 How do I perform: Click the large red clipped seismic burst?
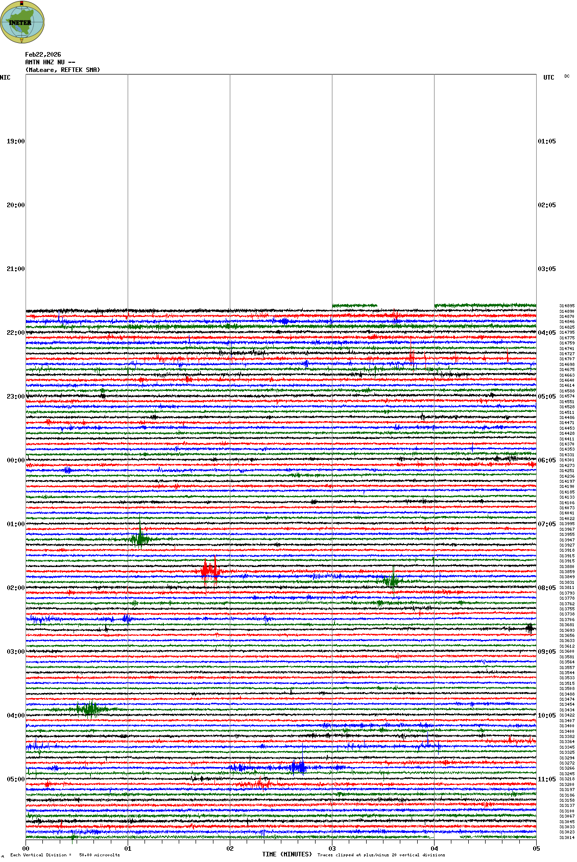click(x=210, y=571)
